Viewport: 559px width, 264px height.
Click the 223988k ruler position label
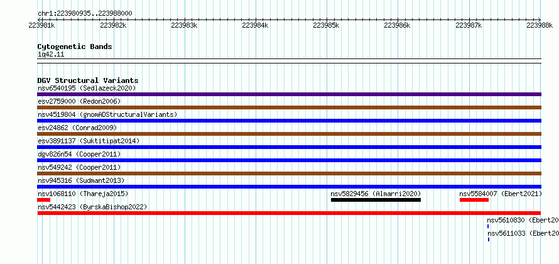tap(540, 25)
